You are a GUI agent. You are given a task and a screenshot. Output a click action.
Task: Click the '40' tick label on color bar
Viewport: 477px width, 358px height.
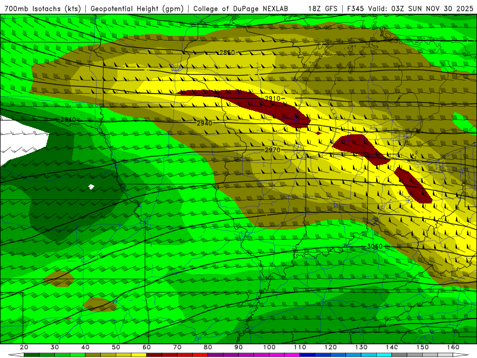click(85, 347)
